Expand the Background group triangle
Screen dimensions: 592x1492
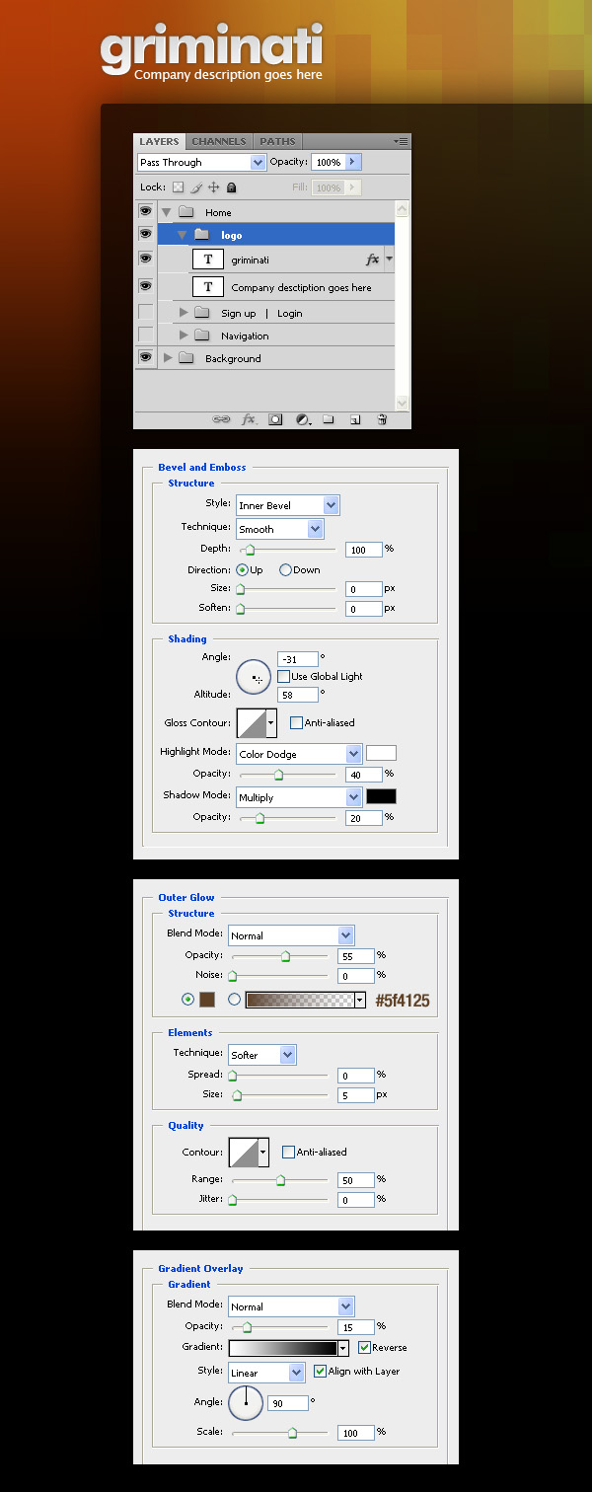168,358
